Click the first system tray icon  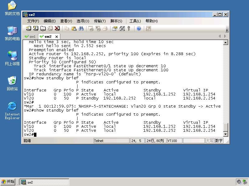[x=239, y=182]
